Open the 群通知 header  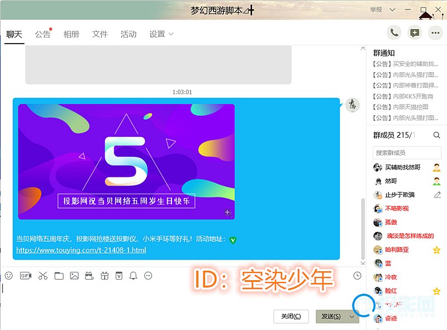point(384,53)
